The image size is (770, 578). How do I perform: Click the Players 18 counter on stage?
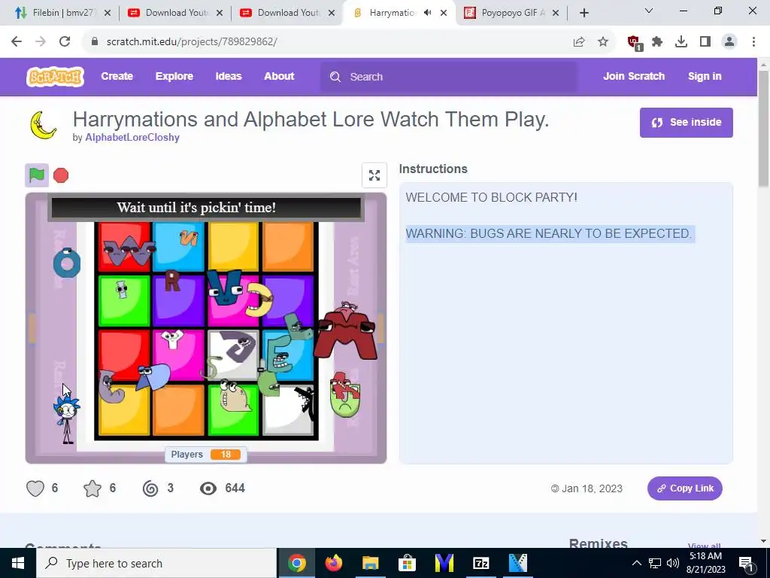click(206, 454)
